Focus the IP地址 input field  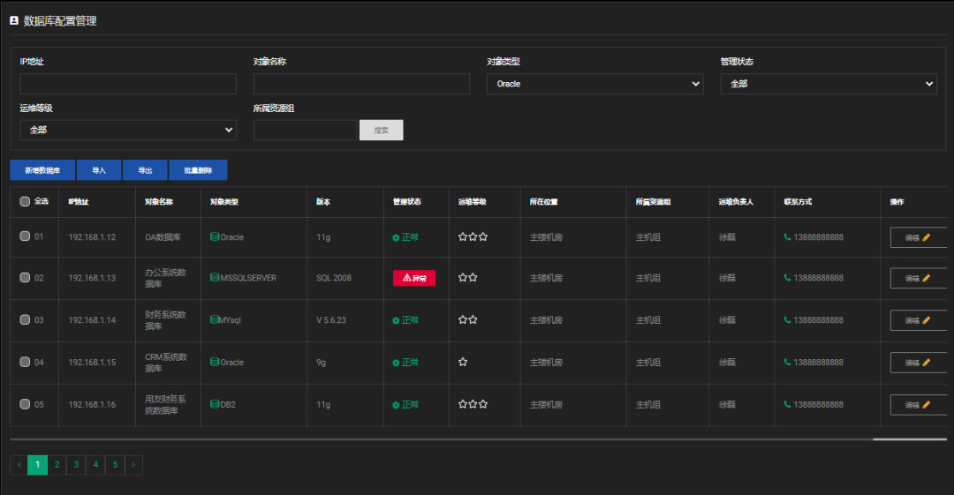[128, 84]
